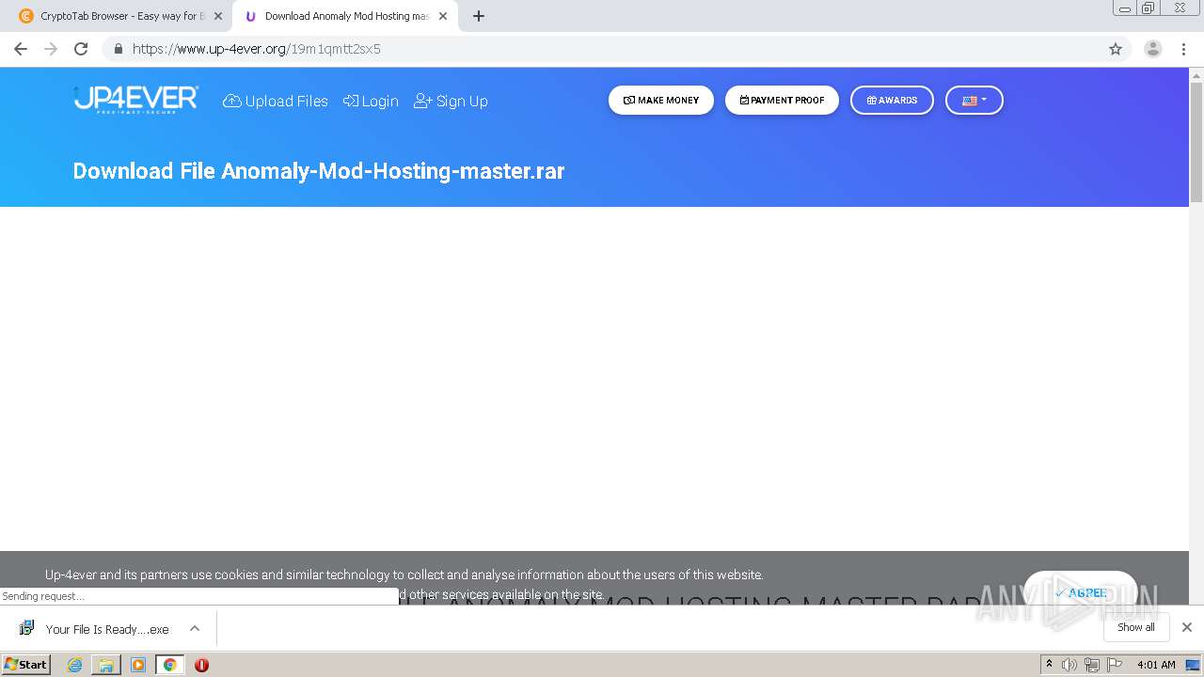Open the volume speaker tray icon

[1069, 665]
